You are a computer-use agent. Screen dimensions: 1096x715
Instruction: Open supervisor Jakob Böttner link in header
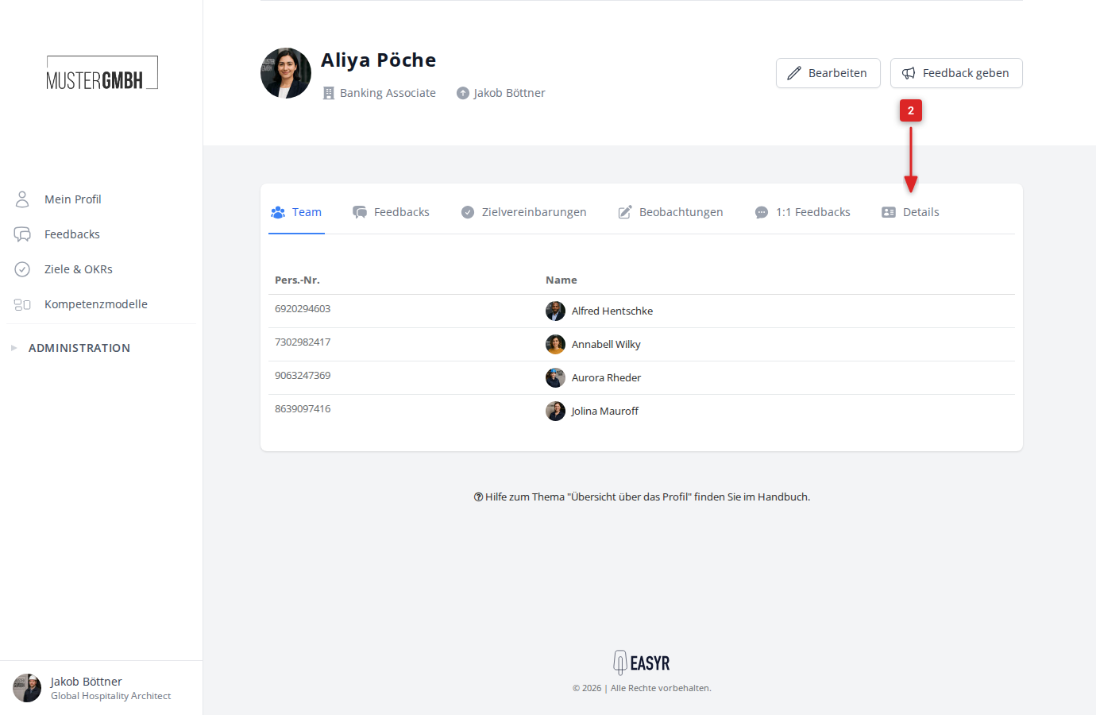click(509, 93)
